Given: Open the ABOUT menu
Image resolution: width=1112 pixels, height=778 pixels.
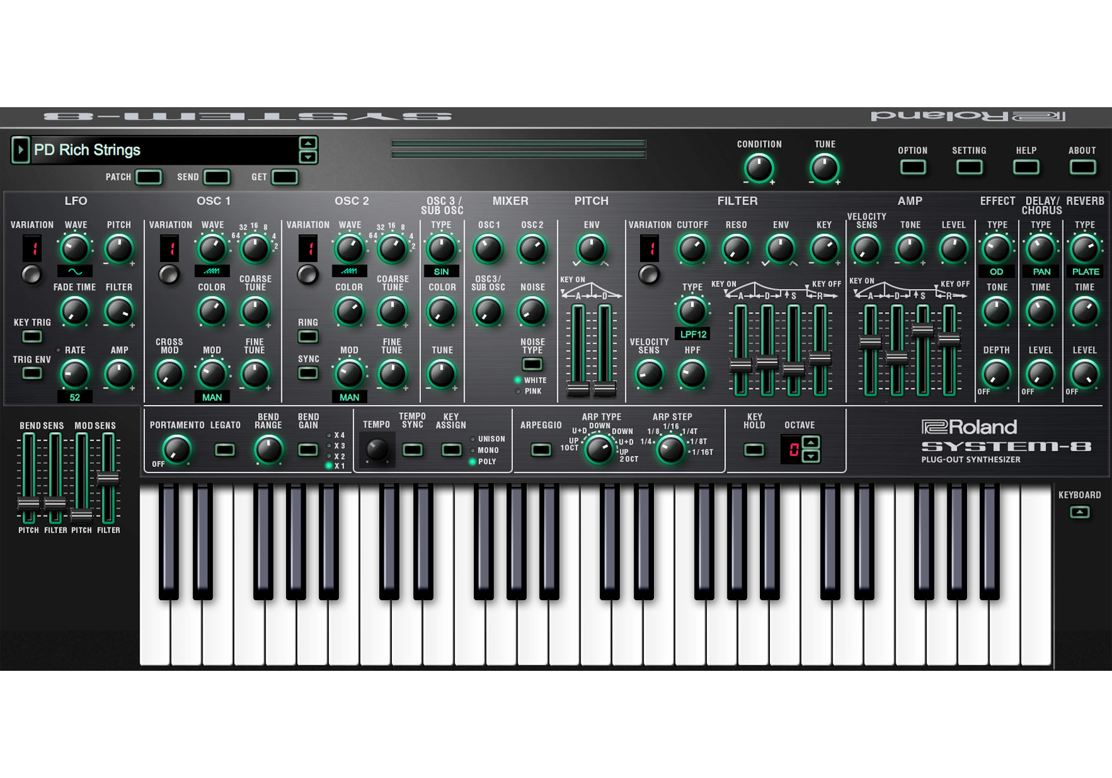Looking at the screenshot, I should coord(1083,167).
